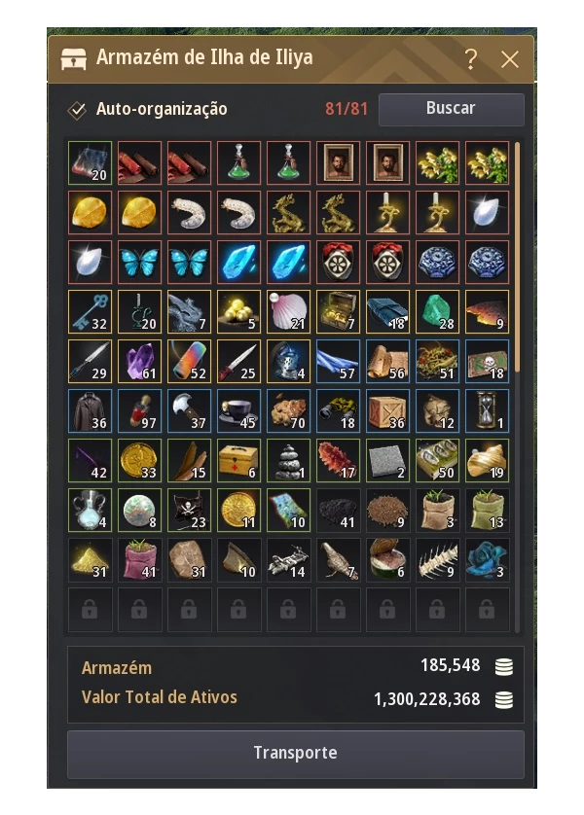Select the seashell pearl item with 21
This screenshot has height=815, width=584.
[x=289, y=311]
